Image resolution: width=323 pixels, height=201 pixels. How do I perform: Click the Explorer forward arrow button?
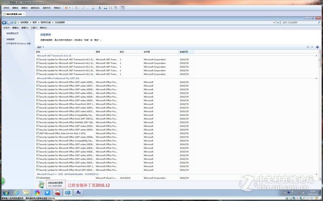pos(9,23)
